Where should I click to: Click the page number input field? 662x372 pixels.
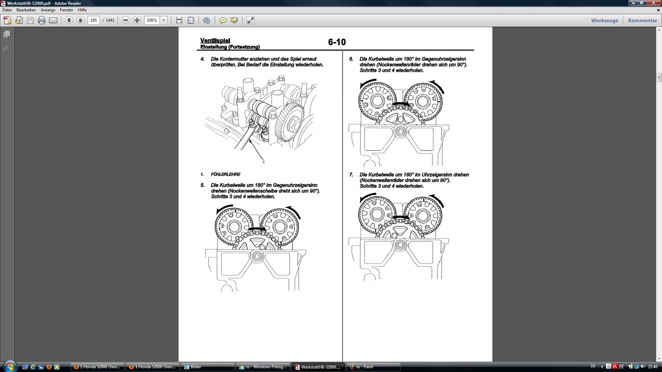point(93,20)
